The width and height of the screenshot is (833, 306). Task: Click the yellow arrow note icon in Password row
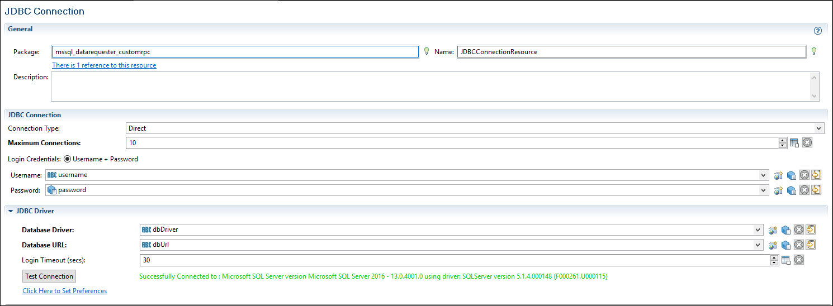[816, 190]
